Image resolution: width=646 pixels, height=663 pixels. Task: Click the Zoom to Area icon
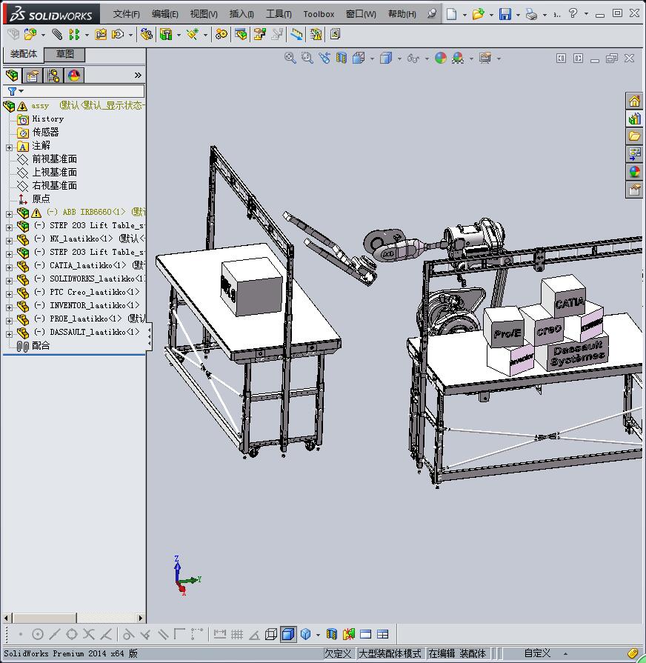(x=307, y=58)
